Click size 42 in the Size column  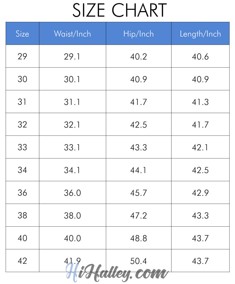pyautogui.click(x=22, y=261)
